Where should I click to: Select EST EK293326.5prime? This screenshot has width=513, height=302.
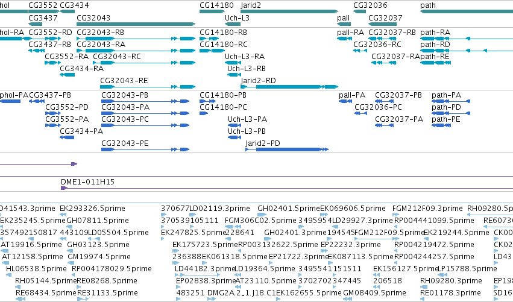[93, 209]
